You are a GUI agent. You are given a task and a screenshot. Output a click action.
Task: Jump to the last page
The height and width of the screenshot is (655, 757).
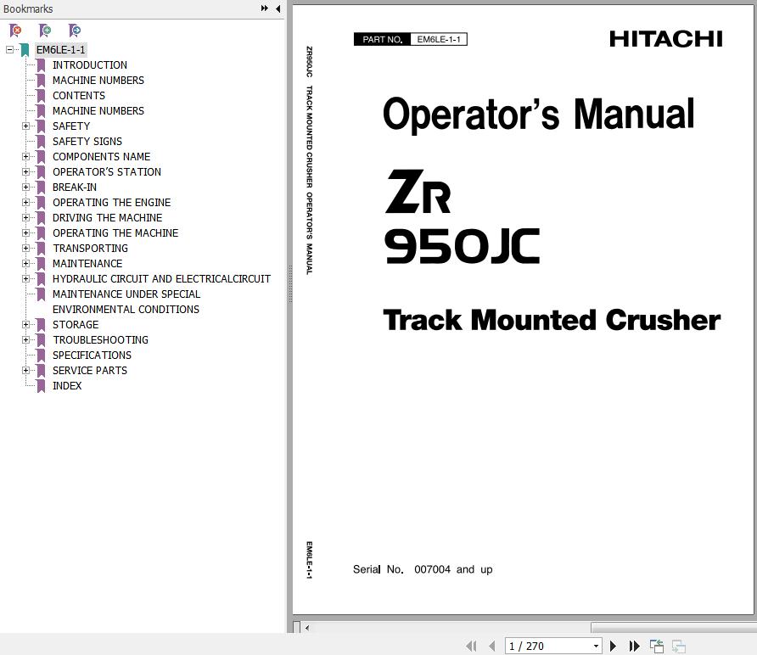635,646
